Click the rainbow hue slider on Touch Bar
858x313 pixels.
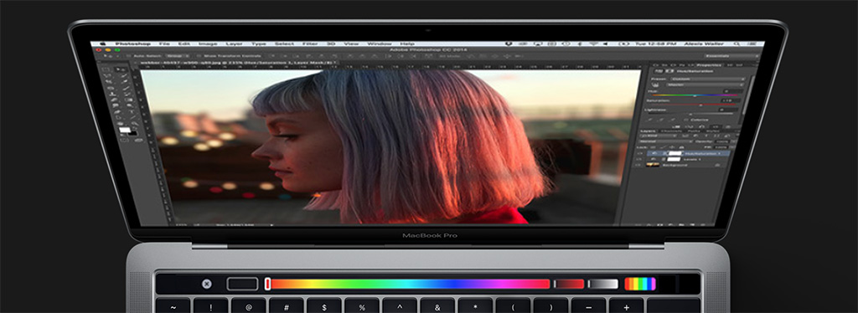(408, 284)
